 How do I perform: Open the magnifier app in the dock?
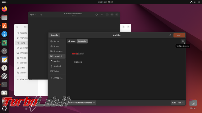point(4,93)
